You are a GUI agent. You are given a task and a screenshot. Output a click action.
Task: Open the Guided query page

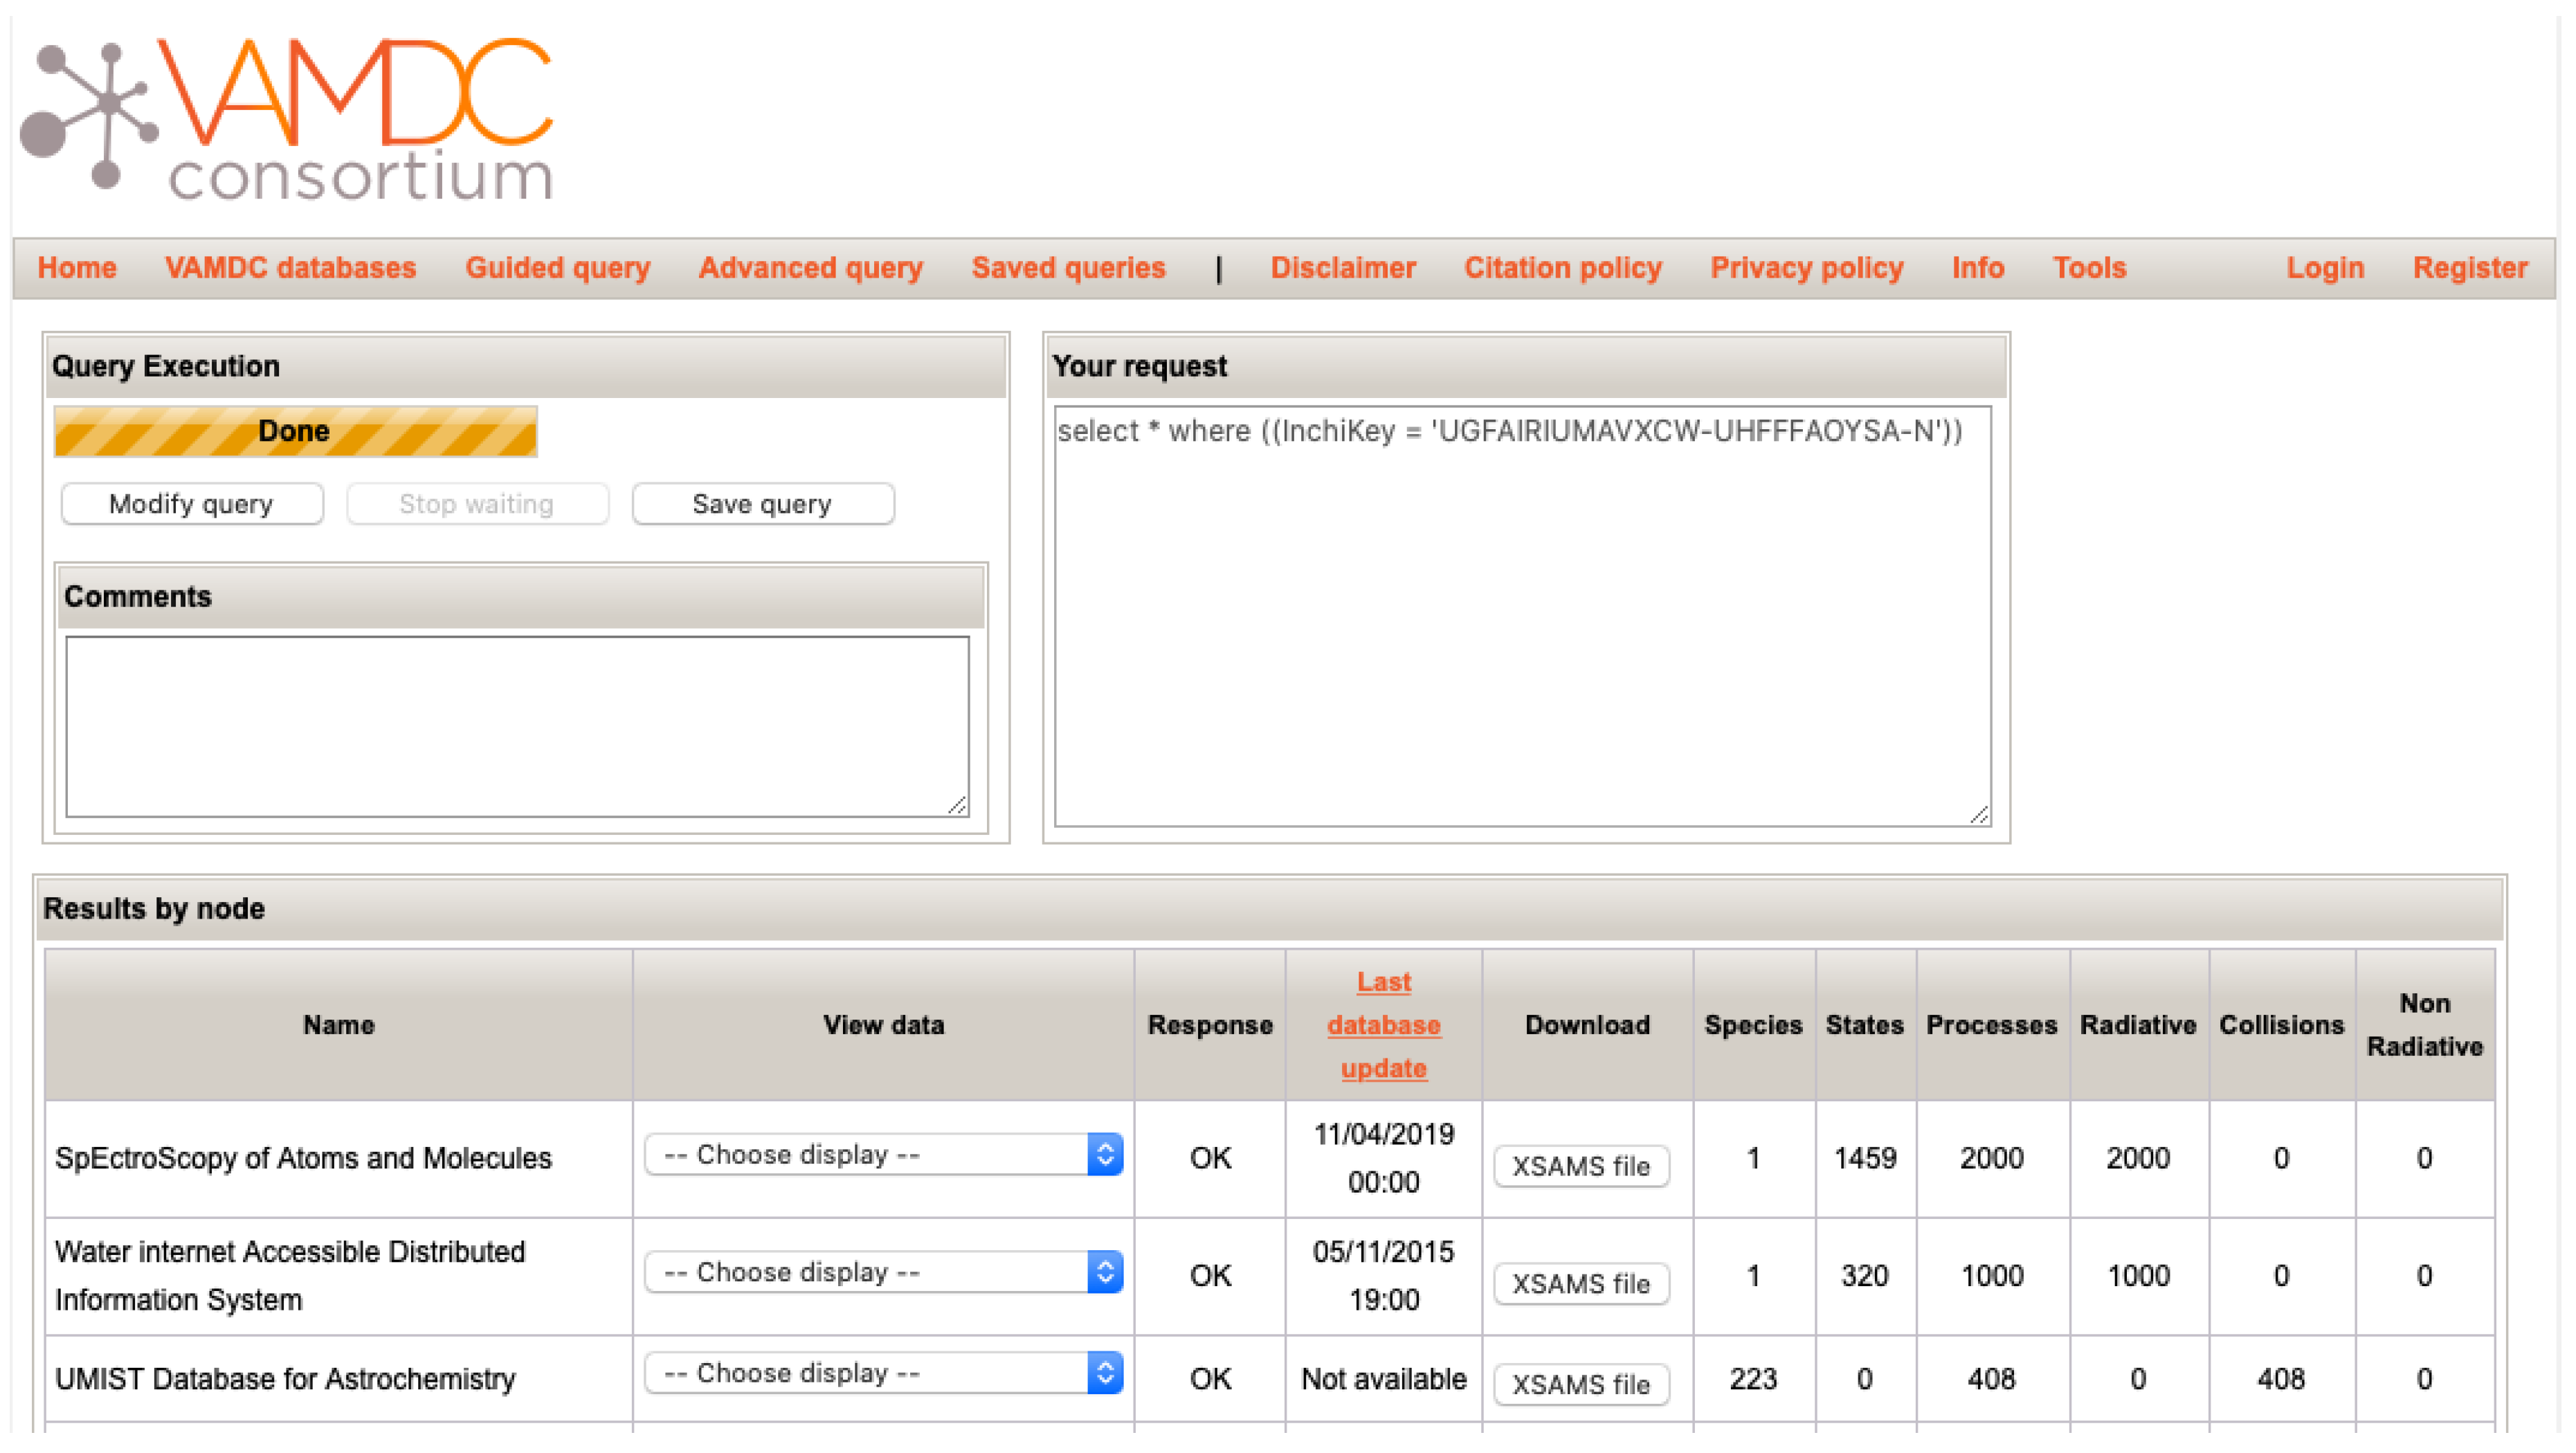(557, 268)
